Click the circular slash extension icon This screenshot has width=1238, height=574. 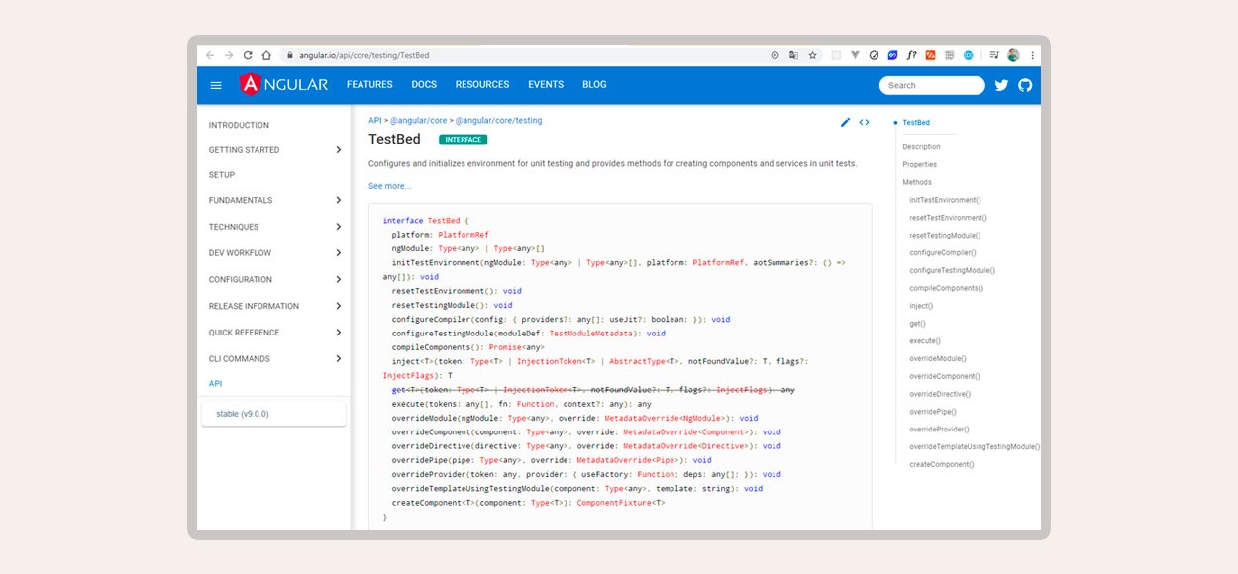(x=874, y=55)
